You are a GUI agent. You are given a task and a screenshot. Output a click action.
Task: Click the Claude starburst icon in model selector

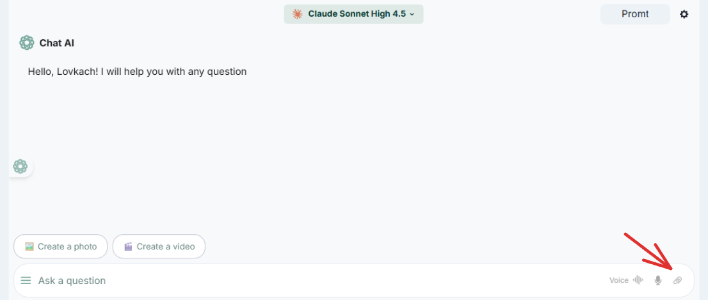pos(297,14)
